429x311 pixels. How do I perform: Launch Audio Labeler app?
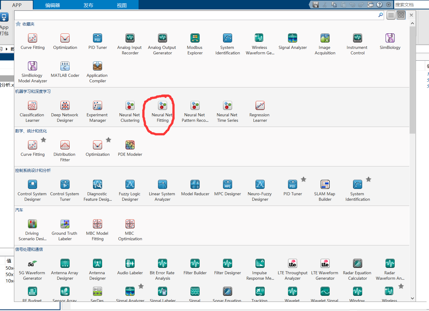[130, 267]
